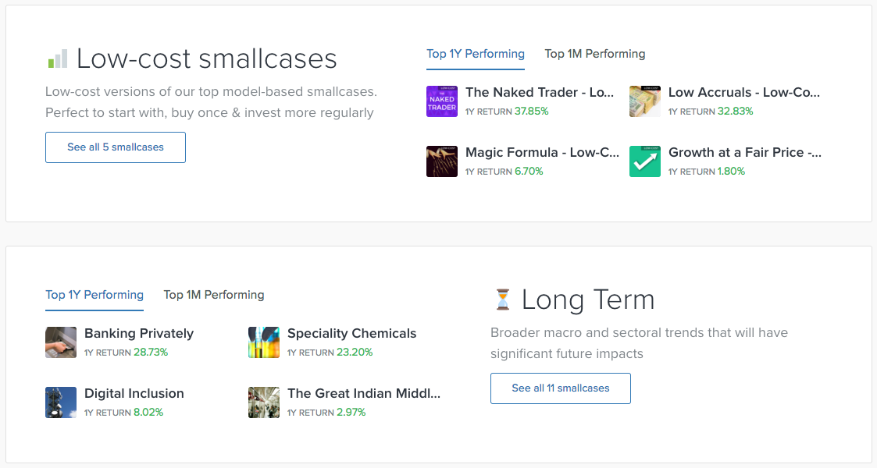The image size is (877, 468).
Task: Switch to Top 1M Performing in Long Term section
Action: pos(213,295)
